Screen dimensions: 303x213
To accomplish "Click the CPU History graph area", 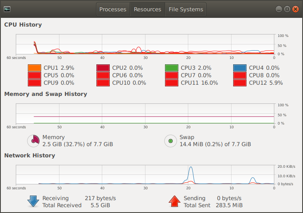I will (x=145, y=44).
